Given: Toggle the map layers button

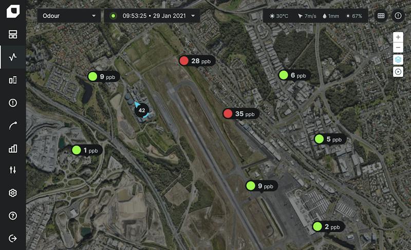Looking at the screenshot, I should tap(398, 60).
